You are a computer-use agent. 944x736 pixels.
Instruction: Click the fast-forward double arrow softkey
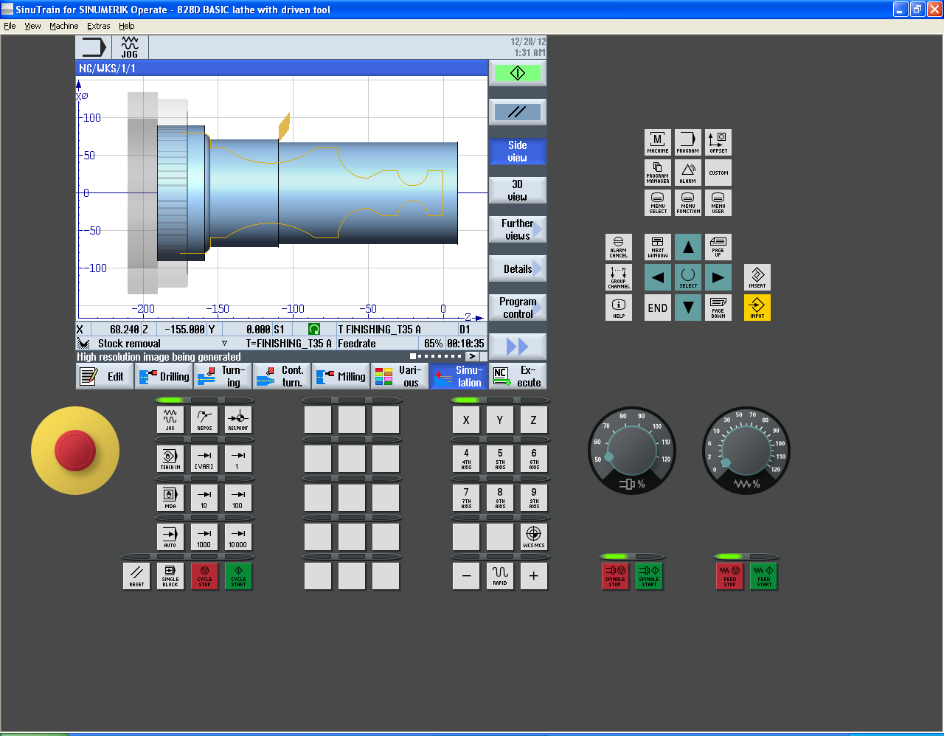tap(518, 347)
